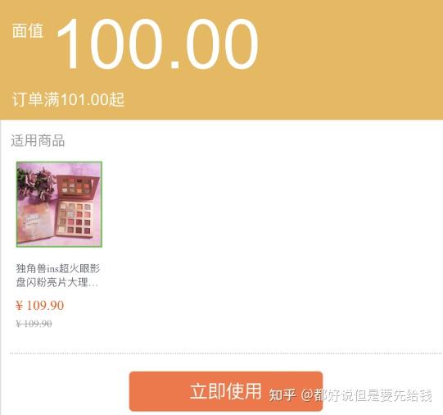Screen dimensions: 443x415
Task: Select the 适用商品 section header
Action: (x=38, y=140)
